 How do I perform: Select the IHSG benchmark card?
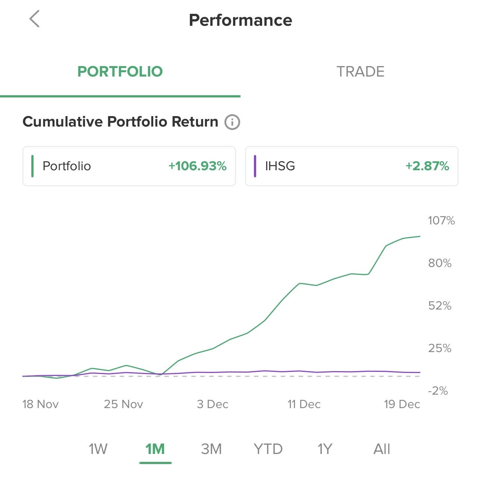click(x=351, y=166)
